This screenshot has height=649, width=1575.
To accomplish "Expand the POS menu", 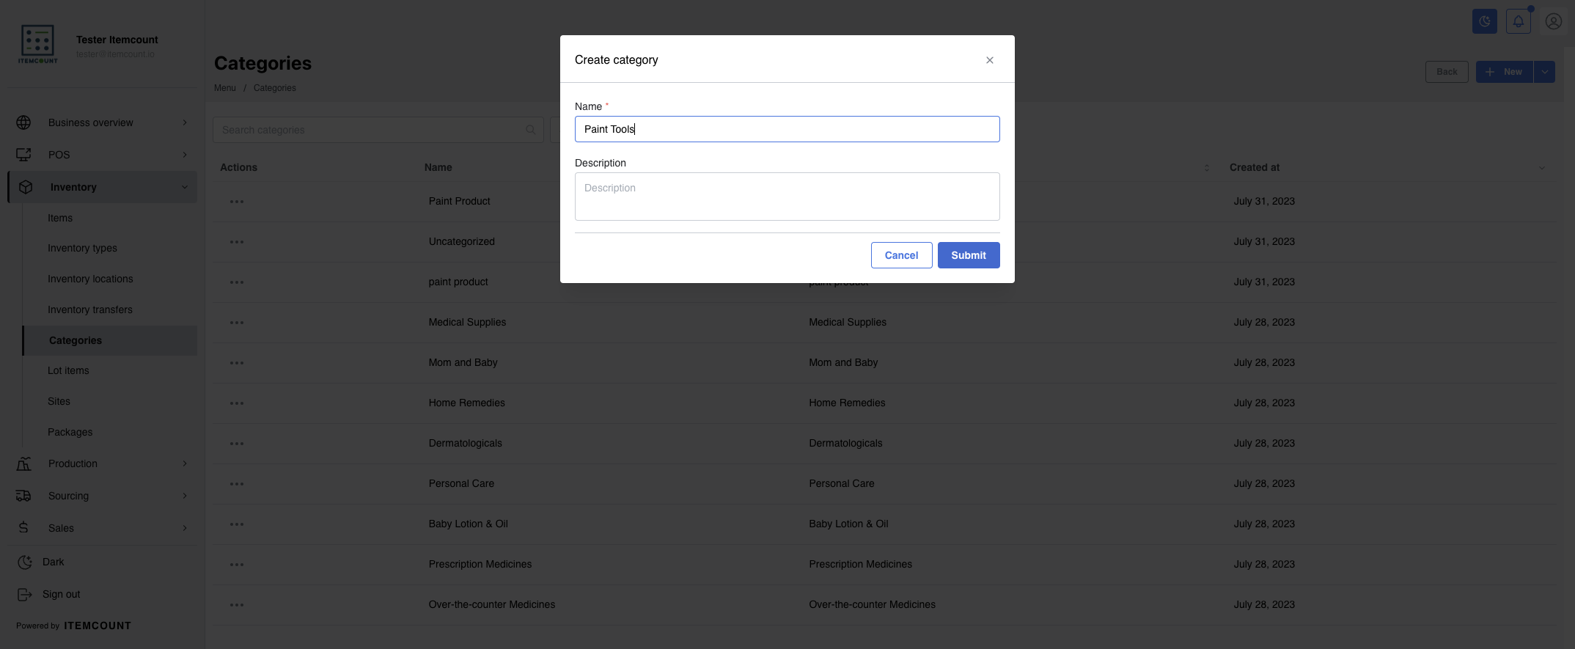I will (x=103, y=155).
